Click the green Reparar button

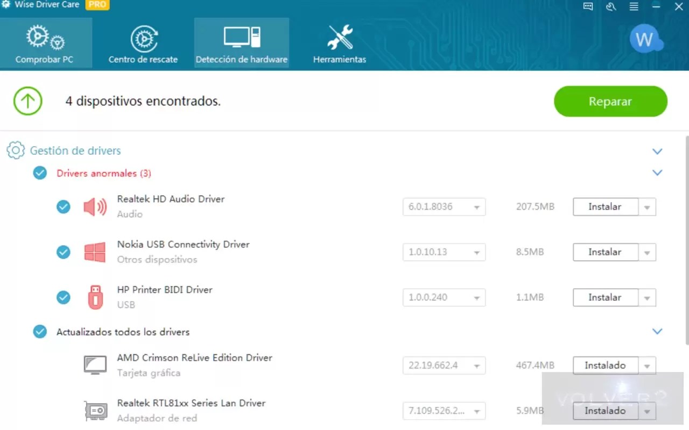(610, 102)
